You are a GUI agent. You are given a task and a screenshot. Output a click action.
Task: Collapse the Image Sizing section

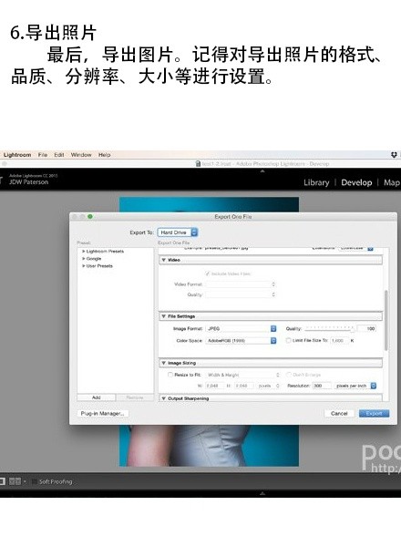coord(164,363)
